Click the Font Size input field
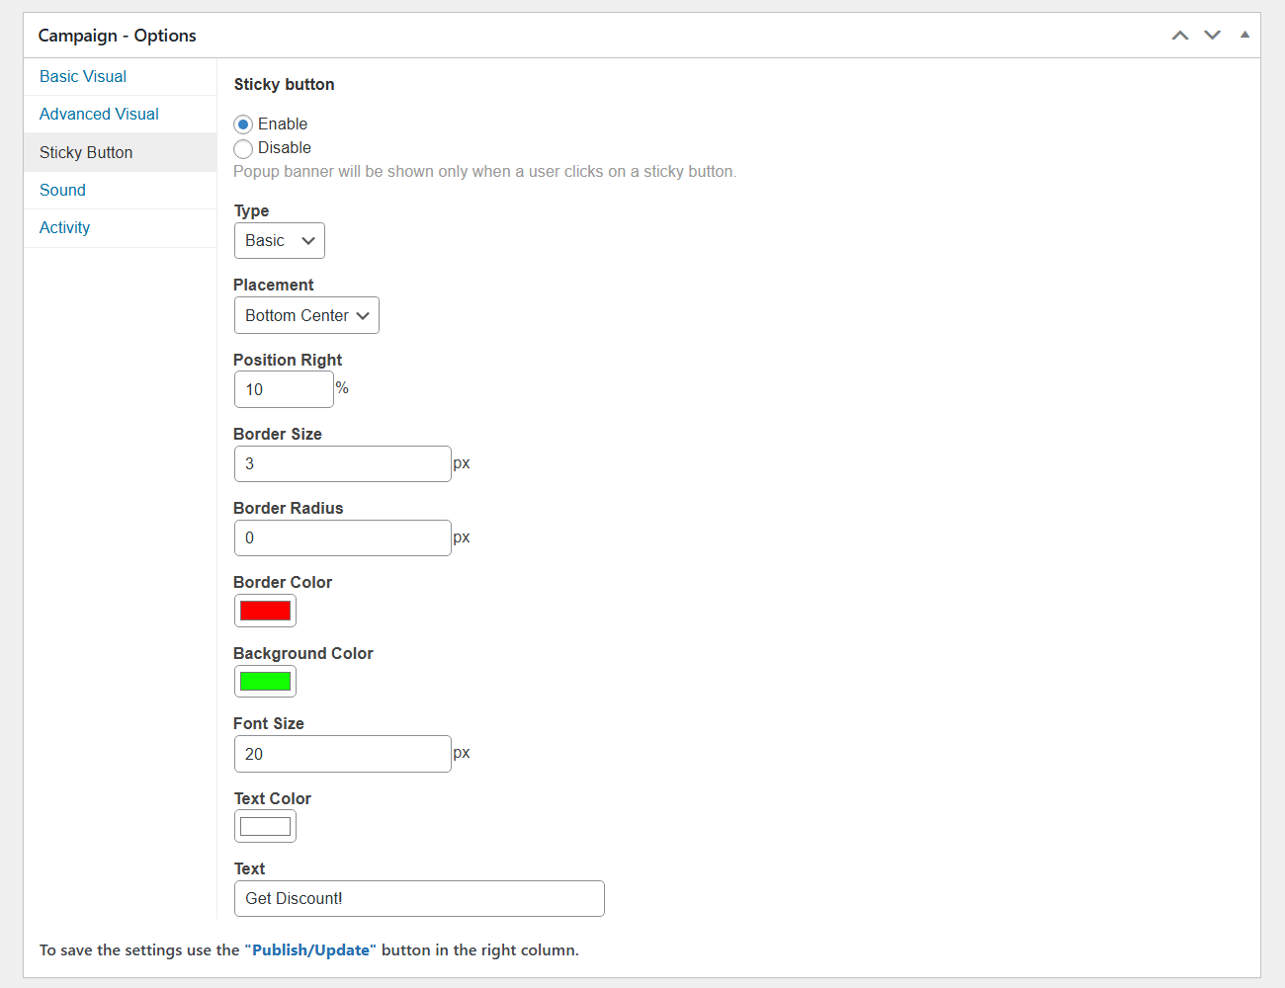This screenshot has height=988, width=1285. click(342, 755)
